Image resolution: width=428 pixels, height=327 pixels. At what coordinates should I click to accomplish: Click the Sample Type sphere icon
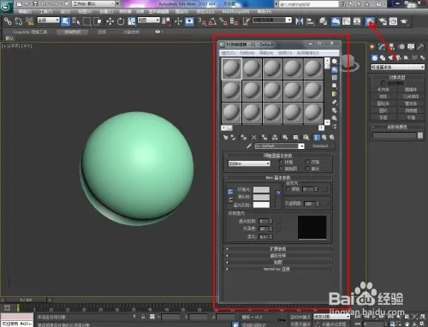[x=335, y=62]
